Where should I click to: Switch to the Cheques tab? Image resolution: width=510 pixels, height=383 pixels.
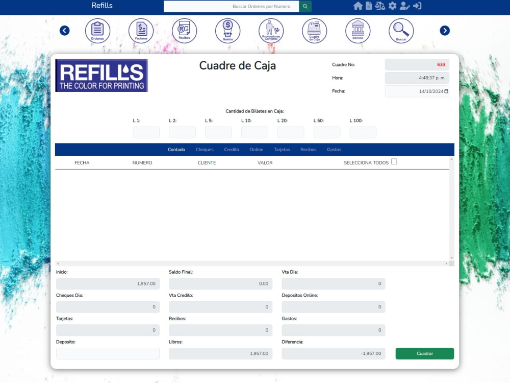tap(205, 150)
